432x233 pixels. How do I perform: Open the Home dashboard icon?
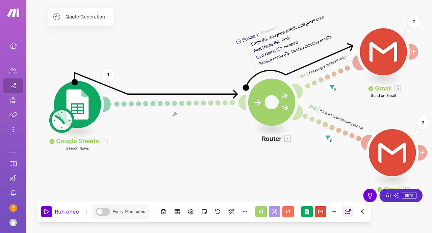pyautogui.click(x=13, y=46)
